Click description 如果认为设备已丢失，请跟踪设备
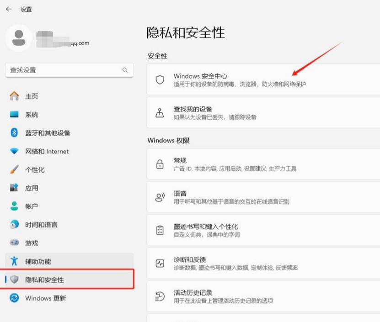The height and width of the screenshot is (322, 380). point(215,117)
